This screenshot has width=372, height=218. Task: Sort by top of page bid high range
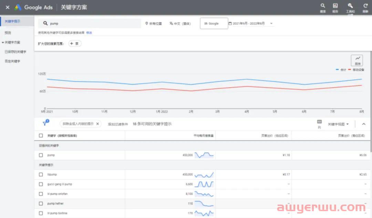[351, 136]
